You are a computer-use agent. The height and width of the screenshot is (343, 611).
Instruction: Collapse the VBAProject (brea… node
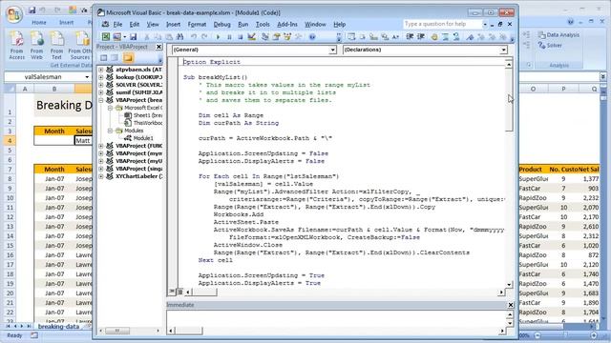click(101, 100)
